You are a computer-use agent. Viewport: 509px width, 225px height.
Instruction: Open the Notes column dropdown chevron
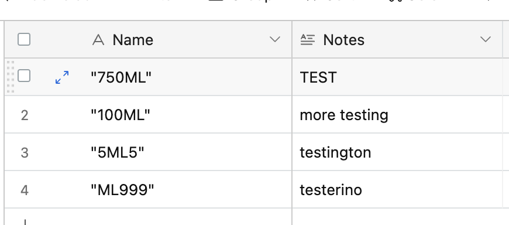tap(485, 40)
